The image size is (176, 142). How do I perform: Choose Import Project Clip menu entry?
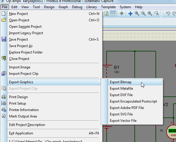pyautogui.click(x=55, y=74)
